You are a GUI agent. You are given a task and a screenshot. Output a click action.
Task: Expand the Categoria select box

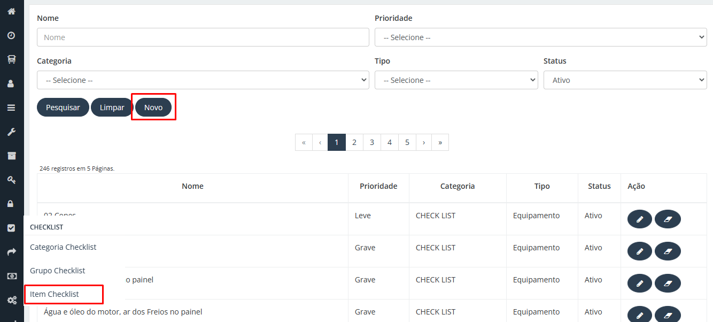pyautogui.click(x=203, y=80)
